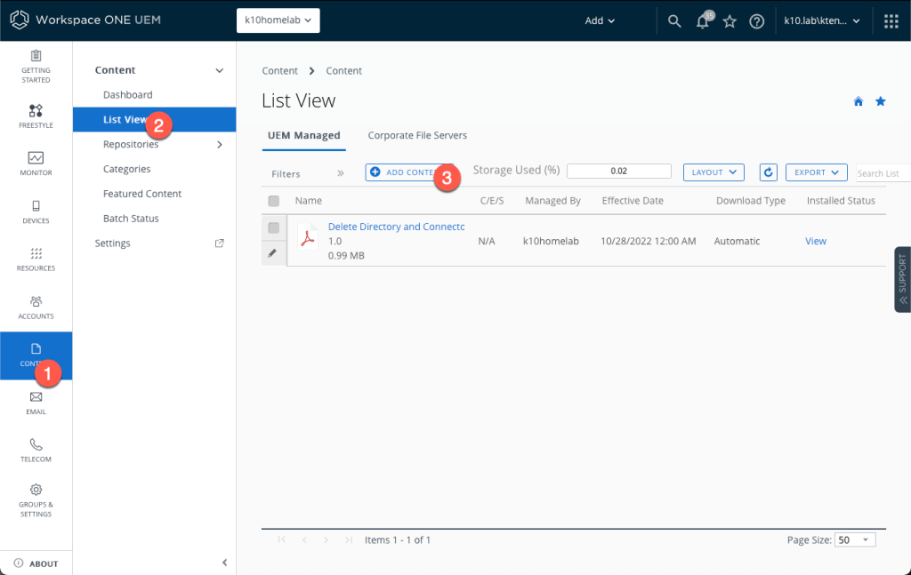Viewport: 911px width, 575px height.
Task: Open the apps grid launcher icon
Action: [x=891, y=21]
